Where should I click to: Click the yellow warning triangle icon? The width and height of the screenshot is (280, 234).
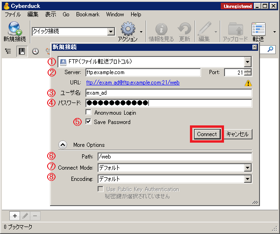[x=248, y=83]
